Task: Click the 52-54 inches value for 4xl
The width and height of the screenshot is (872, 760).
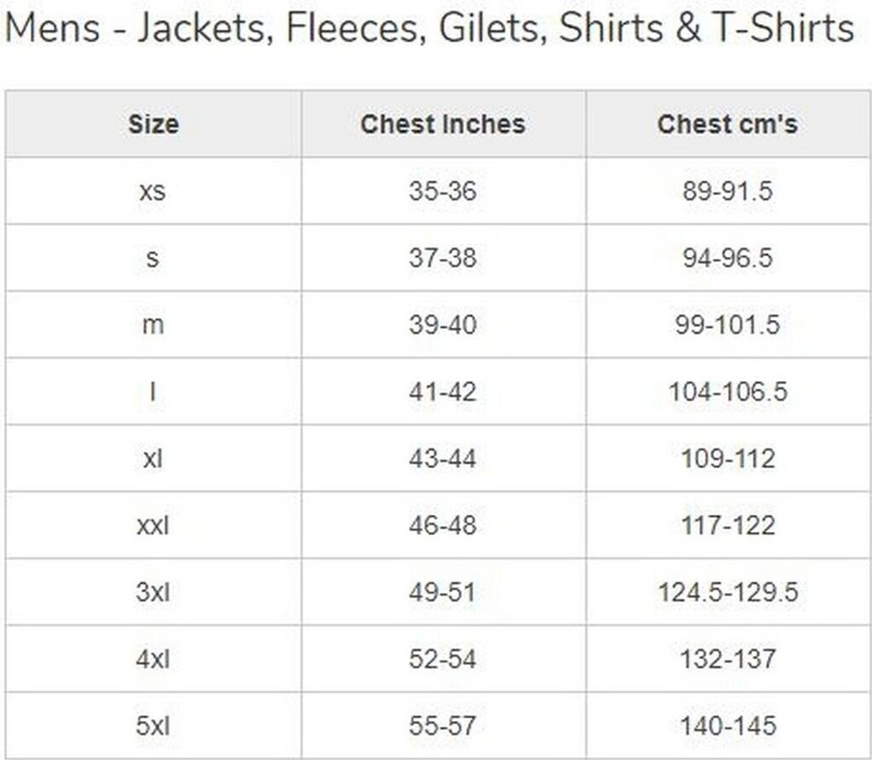Action: click(443, 659)
